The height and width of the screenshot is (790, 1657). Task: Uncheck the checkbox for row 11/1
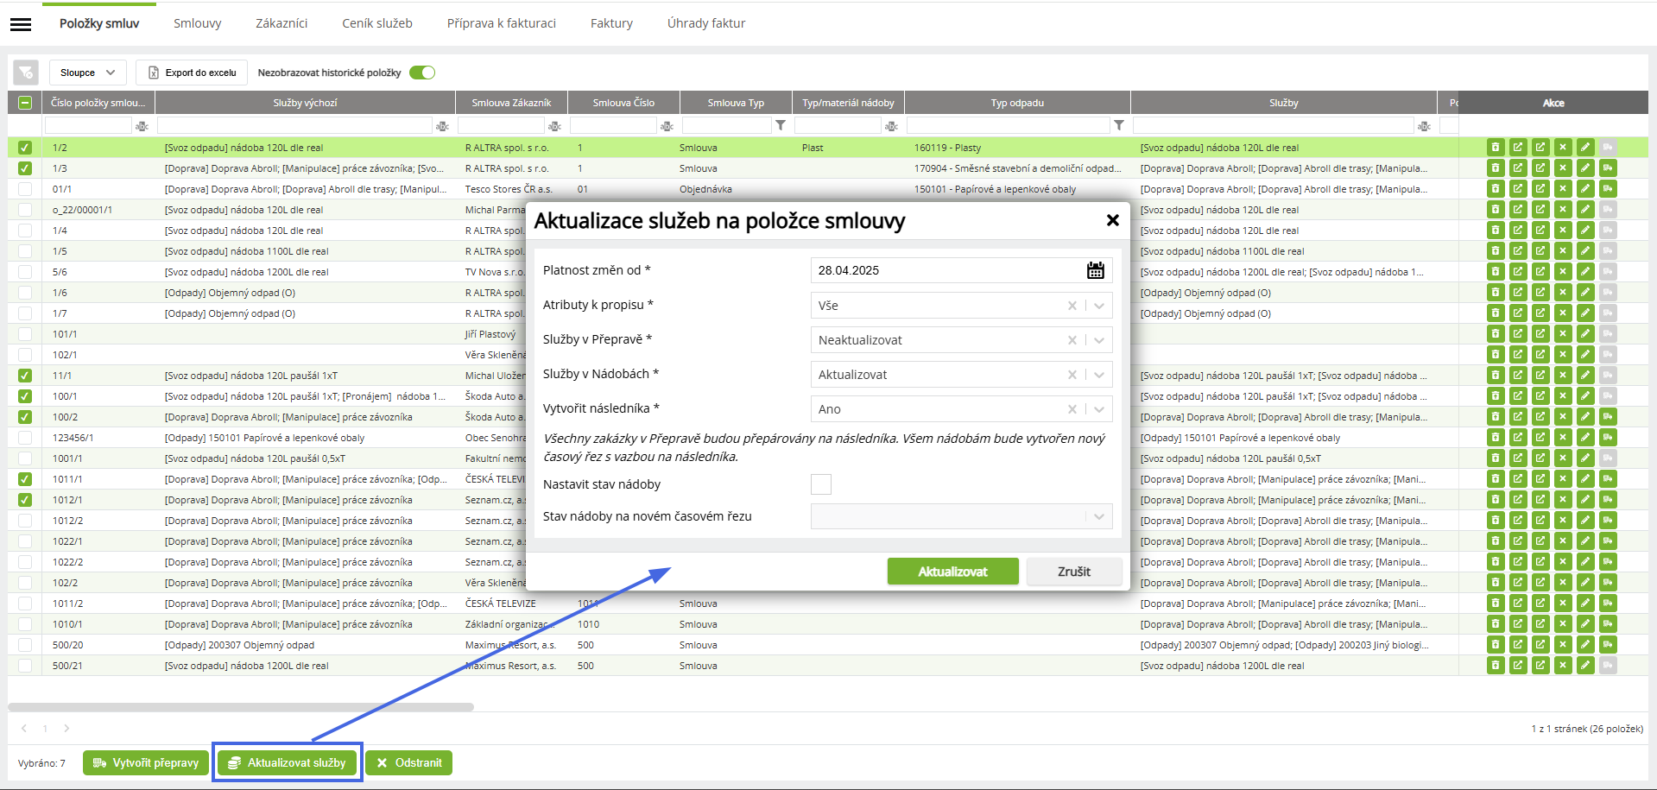tap(25, 376)
